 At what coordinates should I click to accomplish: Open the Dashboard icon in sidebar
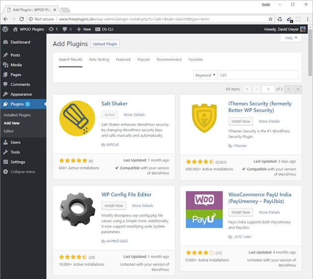(5, 42)
